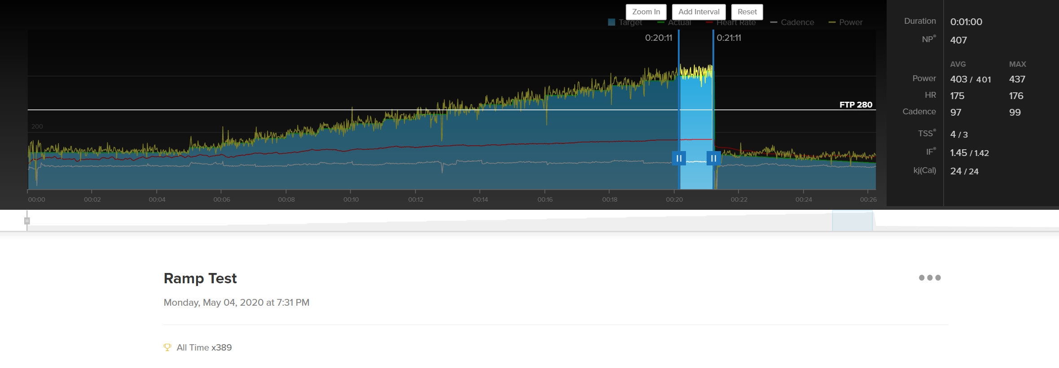Click the max power value 437
The width and height of the screenshot is (1059, 368).
pos(1017,79)
